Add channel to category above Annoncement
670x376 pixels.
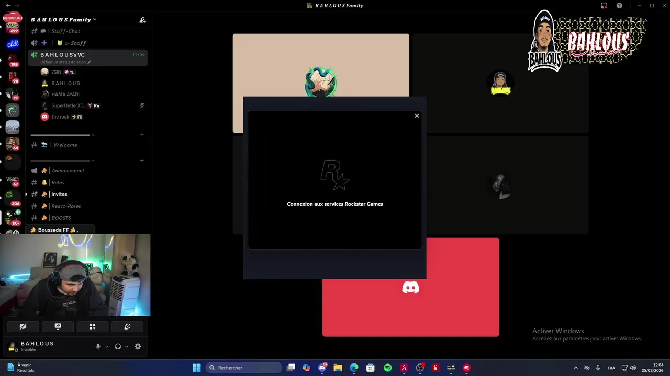[x=142, y=160]
